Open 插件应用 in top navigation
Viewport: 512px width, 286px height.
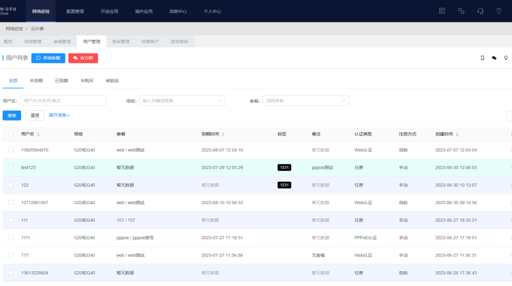click(x=143, y=11)
